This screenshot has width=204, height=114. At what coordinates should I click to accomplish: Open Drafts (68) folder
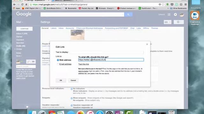[21, 46]
